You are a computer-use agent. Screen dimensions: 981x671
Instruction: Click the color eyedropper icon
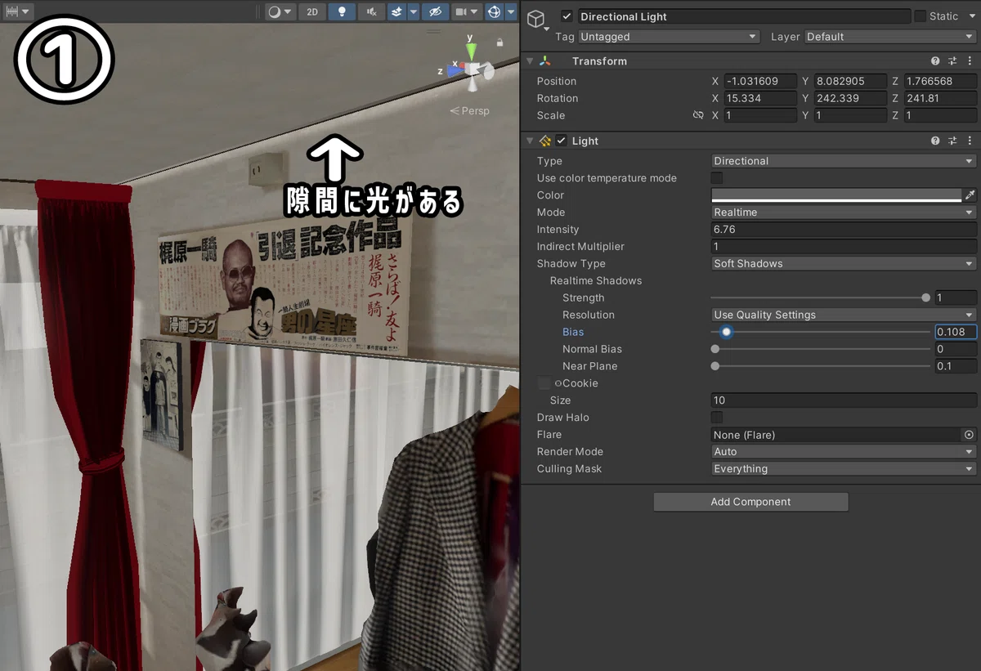[970, 195]
